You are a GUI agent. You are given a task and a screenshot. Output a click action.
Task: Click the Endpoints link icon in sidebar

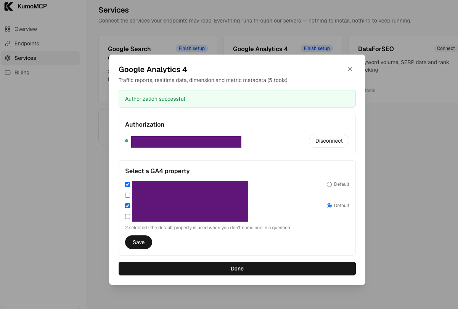click(8, 43)
